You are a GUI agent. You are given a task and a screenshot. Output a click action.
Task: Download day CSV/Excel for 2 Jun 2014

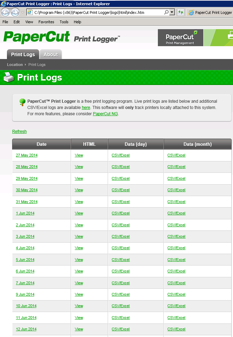[121, 225]
